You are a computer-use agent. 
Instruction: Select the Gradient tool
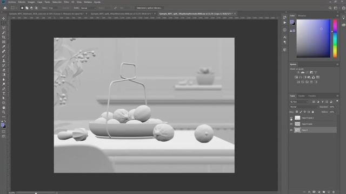pos(4,74)
